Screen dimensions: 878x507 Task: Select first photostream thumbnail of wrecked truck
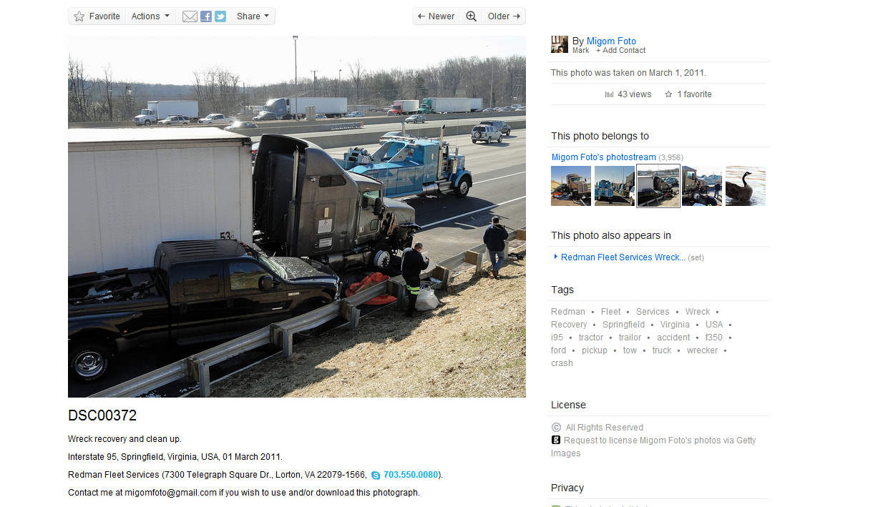571,186
